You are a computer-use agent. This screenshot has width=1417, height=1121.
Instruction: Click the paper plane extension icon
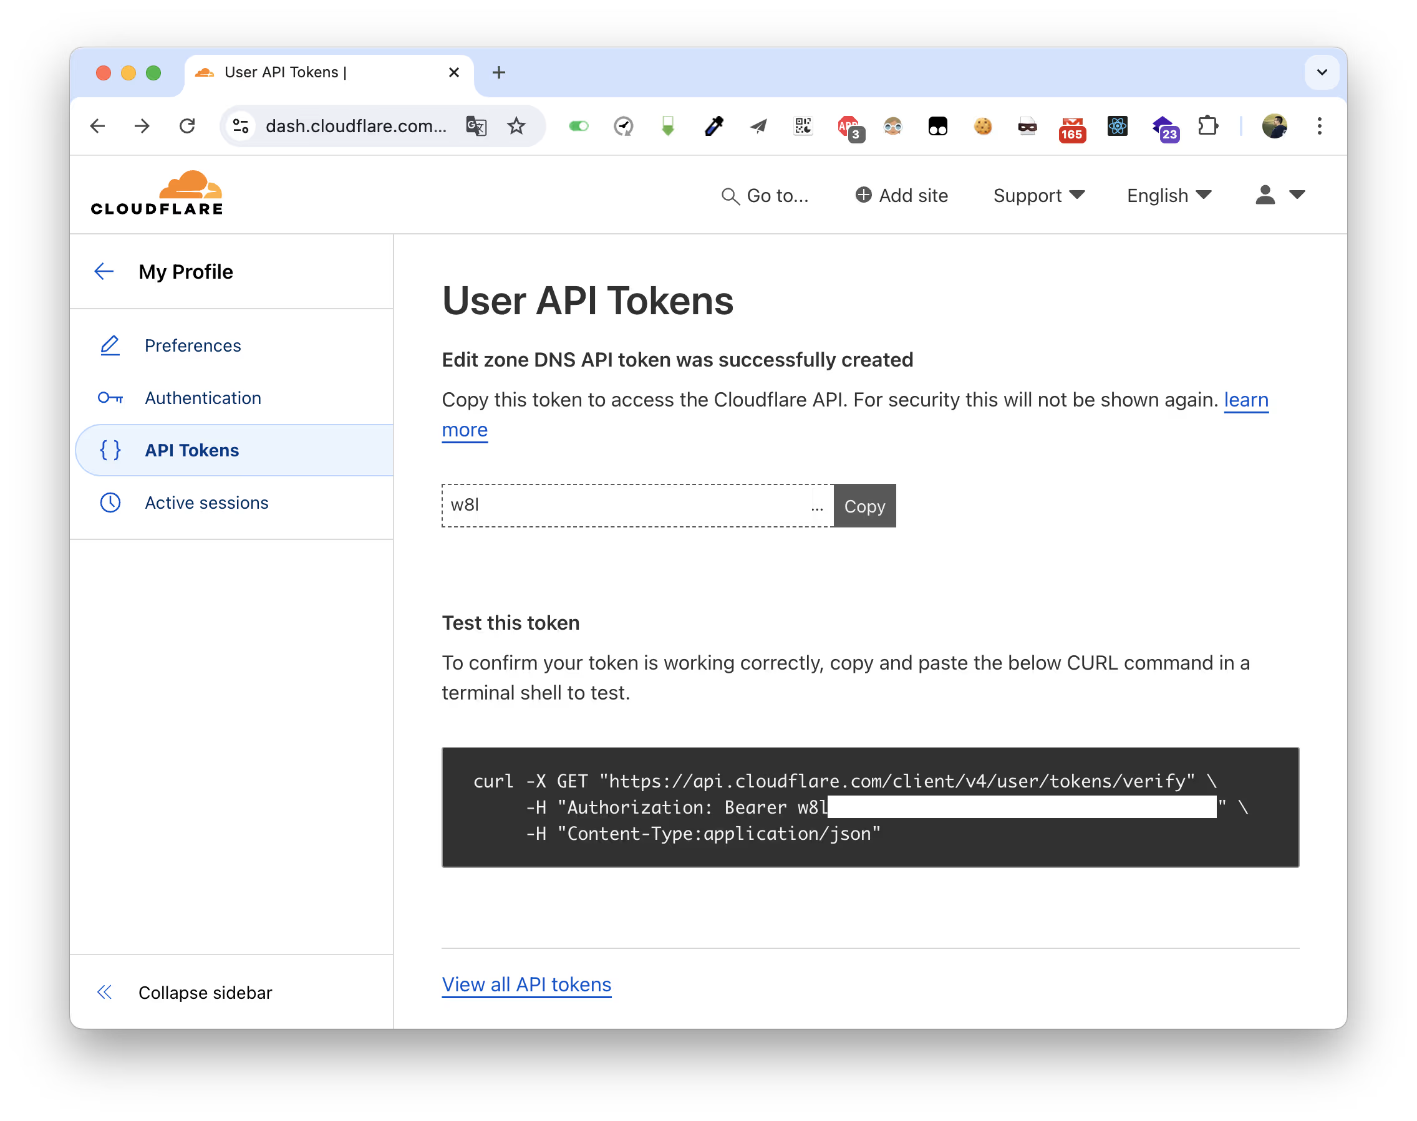758,125
